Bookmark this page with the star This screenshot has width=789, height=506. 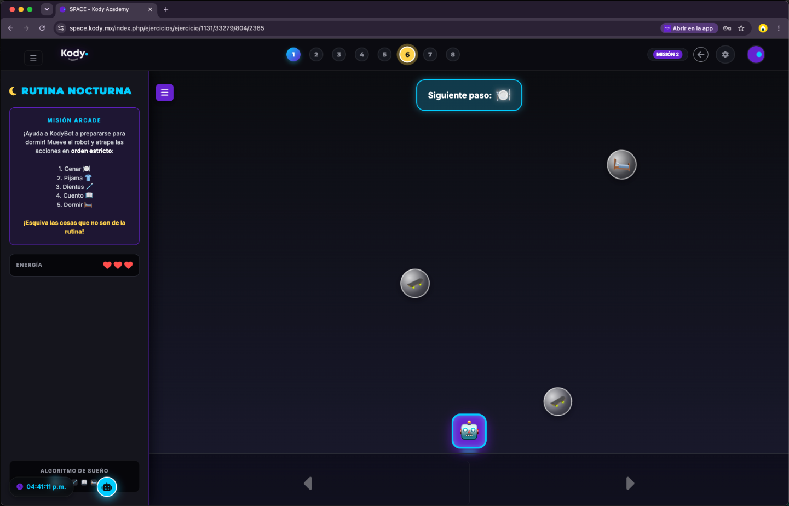point(741,28)
